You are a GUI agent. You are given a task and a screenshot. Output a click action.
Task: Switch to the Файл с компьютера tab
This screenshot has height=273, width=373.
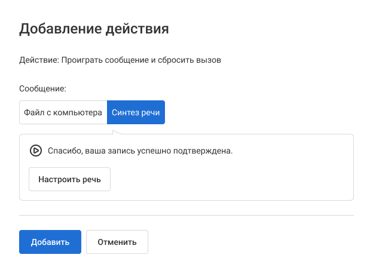63,112
